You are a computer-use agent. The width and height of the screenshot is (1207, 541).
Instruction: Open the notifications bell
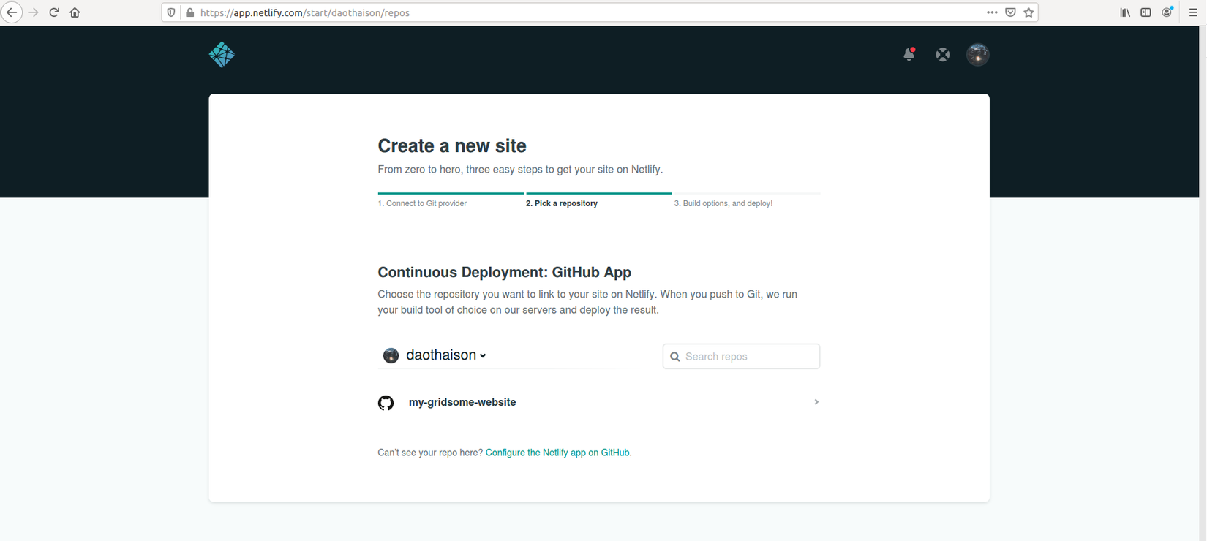[909, 54]
